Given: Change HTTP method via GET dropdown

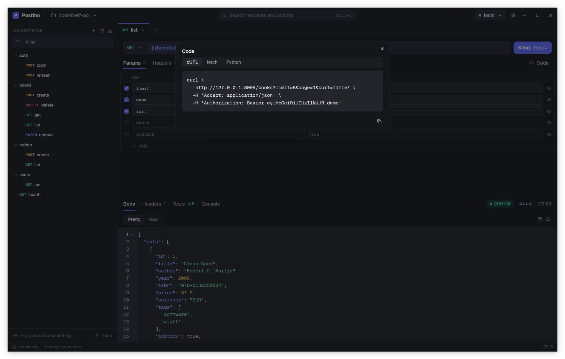Looking at the screenshot, I should [x=135, y=48].
